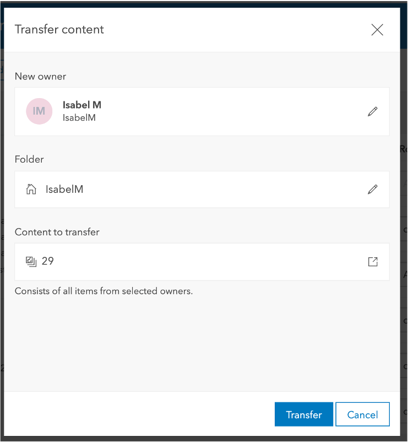408x442 pixels.
Task: Click the Transfer content dialog title
Action: pyautogui.click(x=59, y=30)
